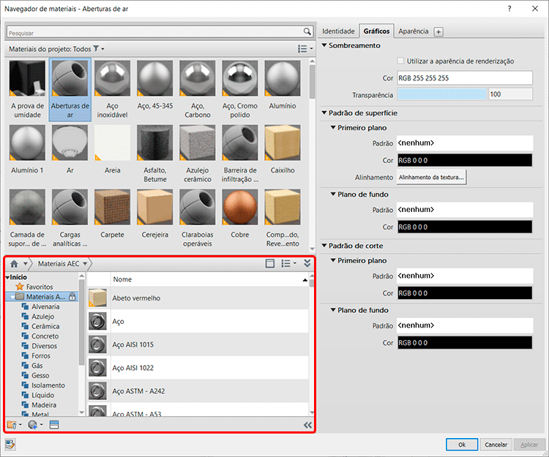Expand the Materiais AEC breadcrumb dropdown

click(x=86, y=263)
